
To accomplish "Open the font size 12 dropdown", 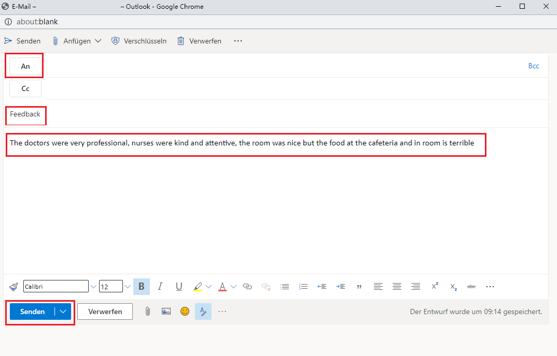I will point(128,287).
